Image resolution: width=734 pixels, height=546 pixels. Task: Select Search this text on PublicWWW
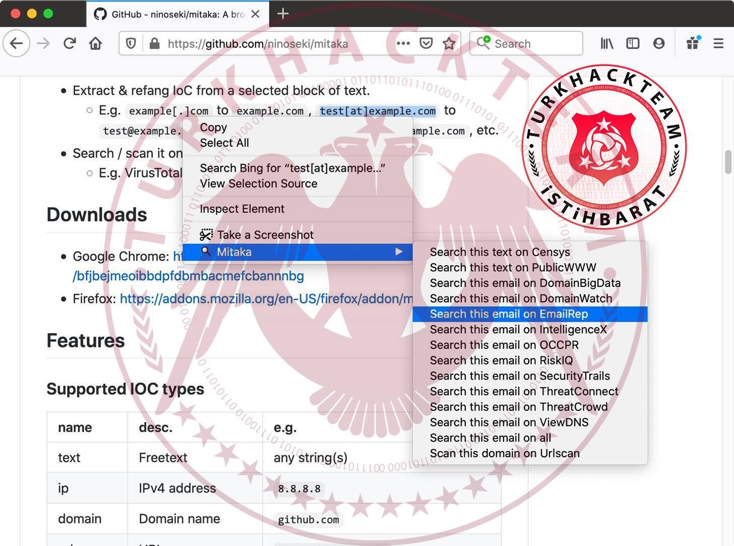point(530,268)
